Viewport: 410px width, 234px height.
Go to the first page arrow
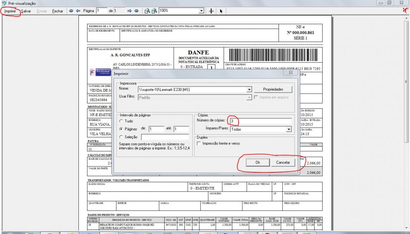coord(71,11)
